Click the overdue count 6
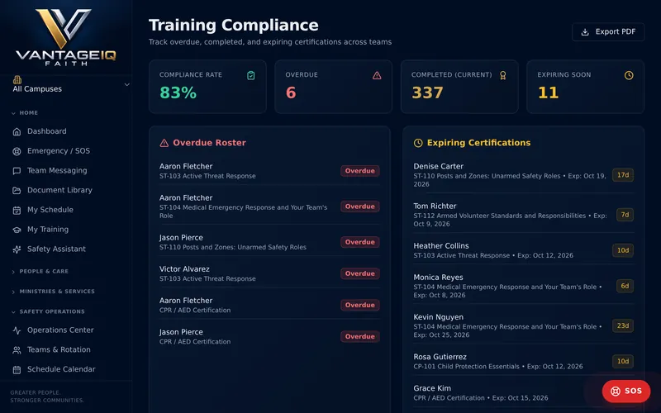661x413 pixels. [x=291, y=93]
